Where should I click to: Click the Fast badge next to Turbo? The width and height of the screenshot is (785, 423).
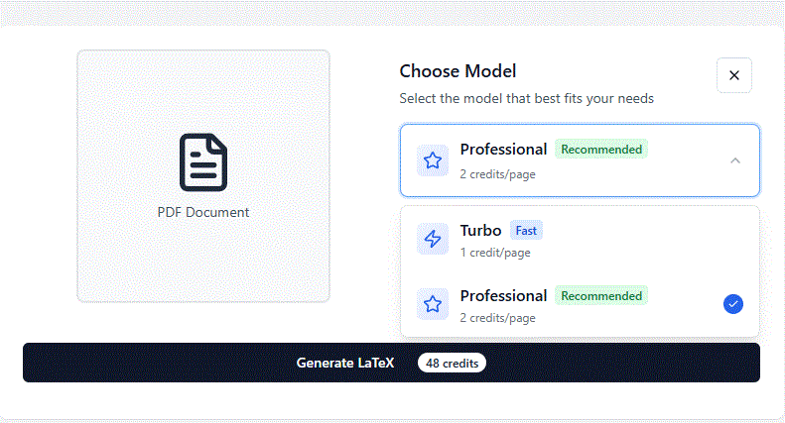[x=526, y=231]
